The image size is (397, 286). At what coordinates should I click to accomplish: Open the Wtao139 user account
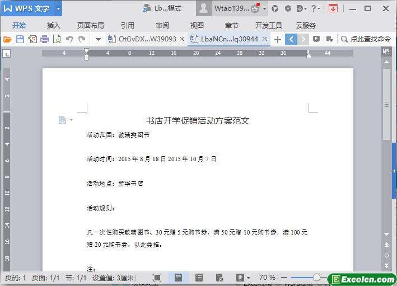pyautogui.click(x=231, y=8)
